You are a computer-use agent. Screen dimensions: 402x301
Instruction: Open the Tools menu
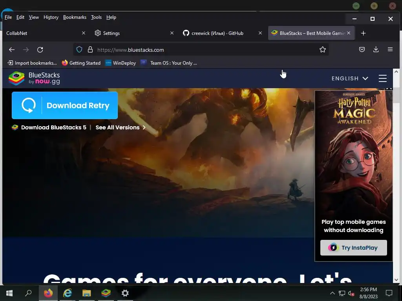pos(97,17)
